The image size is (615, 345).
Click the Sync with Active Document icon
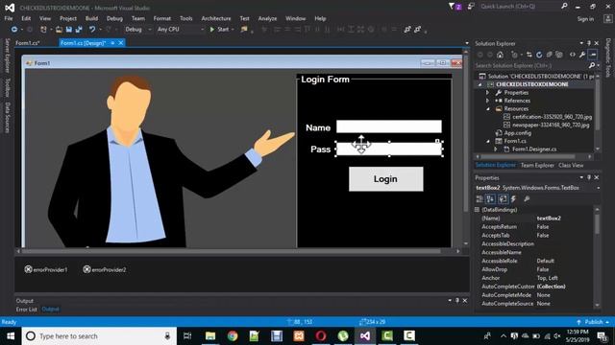point(529,55)
